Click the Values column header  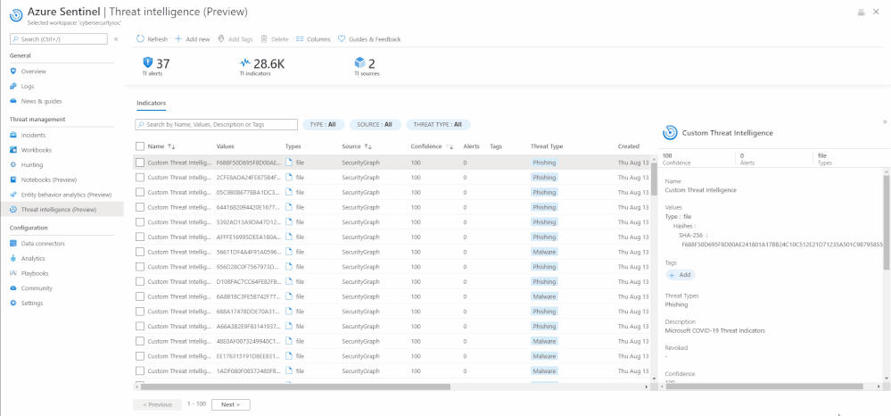(225, 146)
